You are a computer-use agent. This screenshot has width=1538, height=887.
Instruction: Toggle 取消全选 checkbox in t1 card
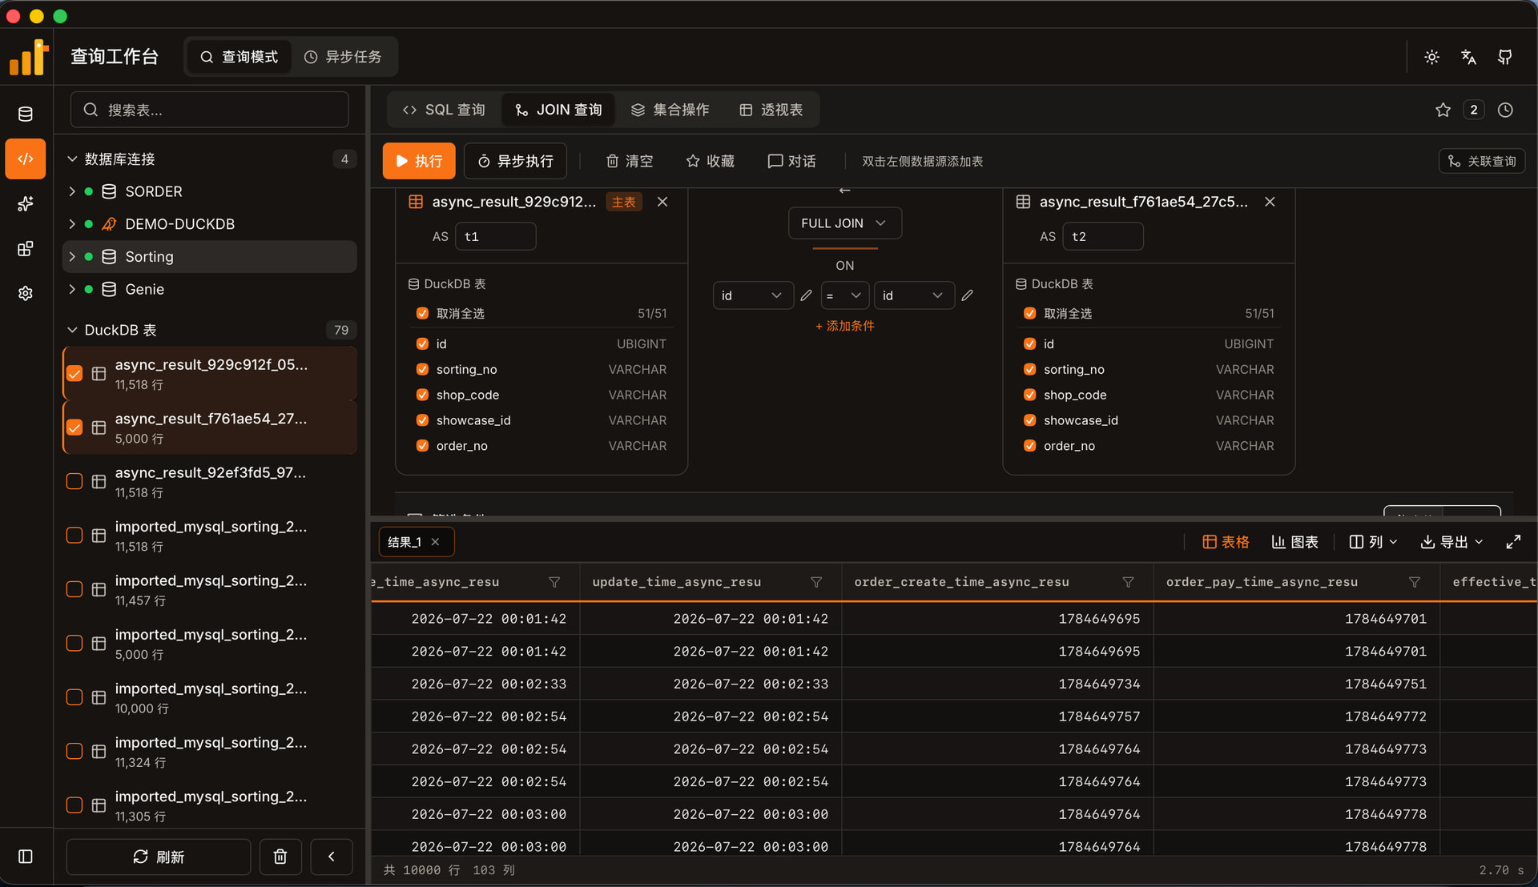pos(422,314)
